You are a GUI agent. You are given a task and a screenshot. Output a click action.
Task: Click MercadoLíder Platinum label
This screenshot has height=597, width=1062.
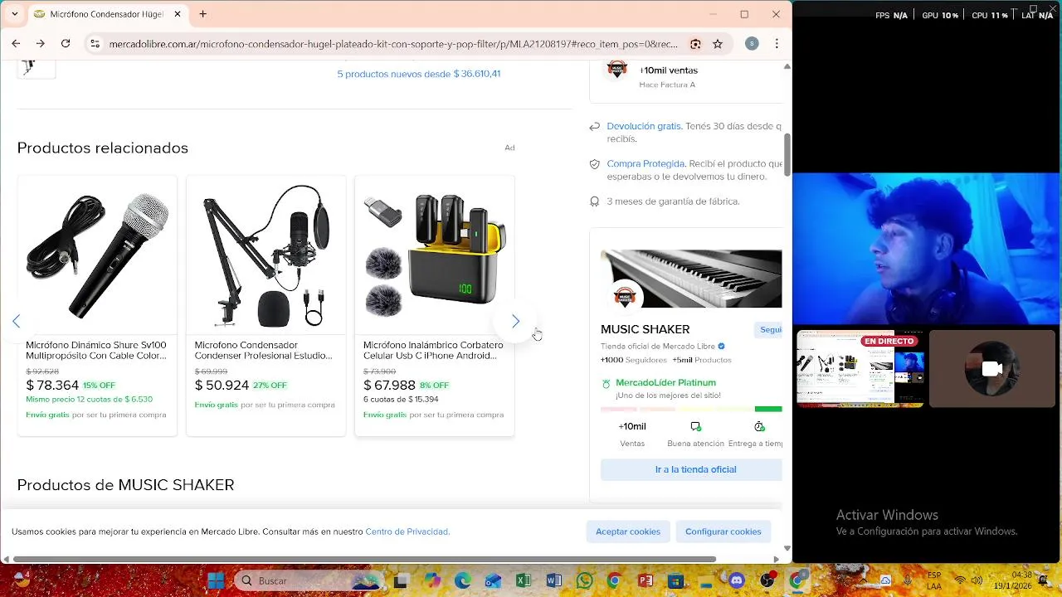(665, 383)
